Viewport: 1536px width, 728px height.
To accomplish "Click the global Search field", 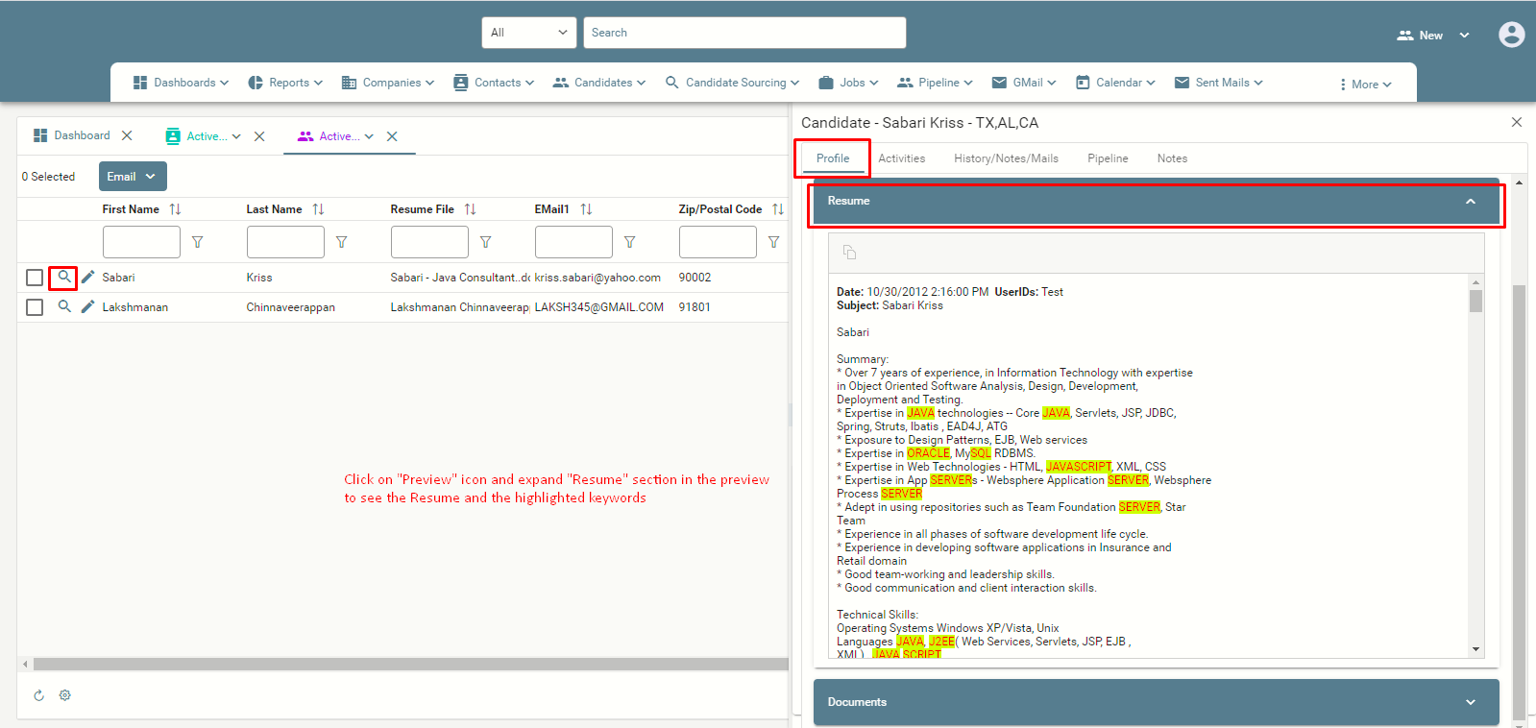I will 744,33.
